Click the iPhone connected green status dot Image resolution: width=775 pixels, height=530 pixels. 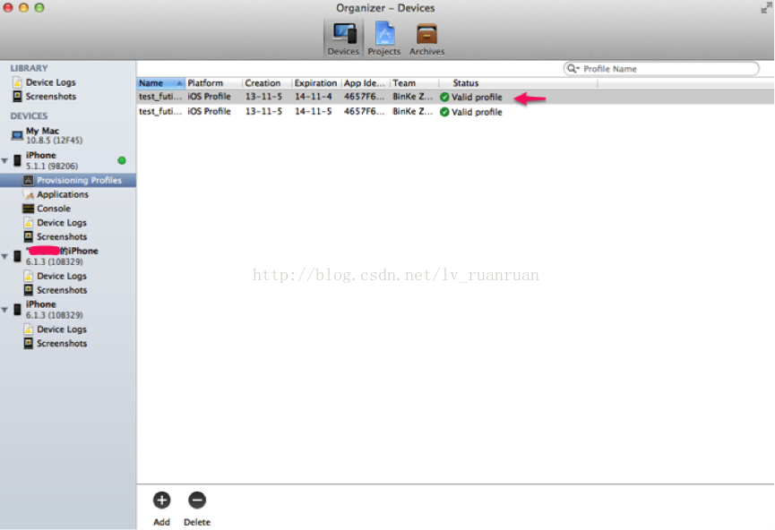coord(122,160)
